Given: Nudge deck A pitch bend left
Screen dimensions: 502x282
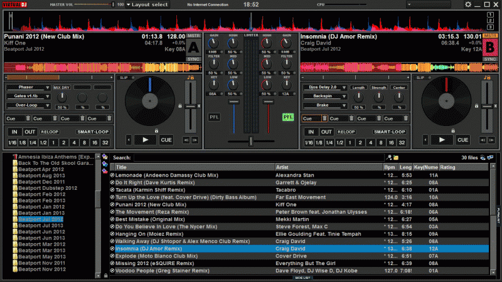Looking at the screenshot, I should pos(186,140).
